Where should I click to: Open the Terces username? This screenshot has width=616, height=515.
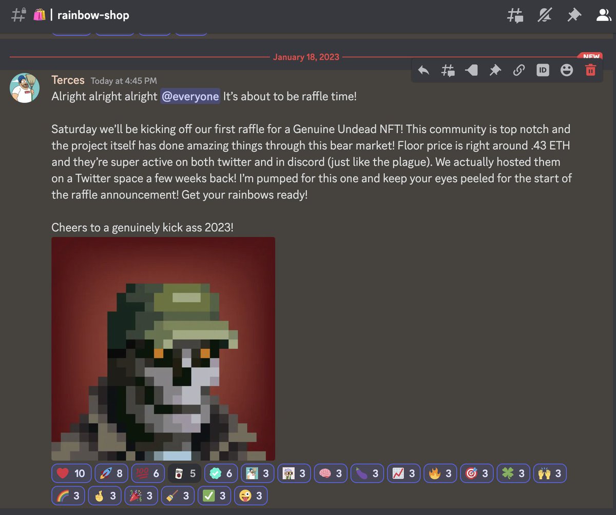(68, 80)
